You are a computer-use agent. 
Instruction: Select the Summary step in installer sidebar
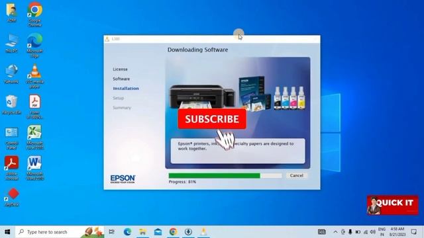tap(122, 108)
